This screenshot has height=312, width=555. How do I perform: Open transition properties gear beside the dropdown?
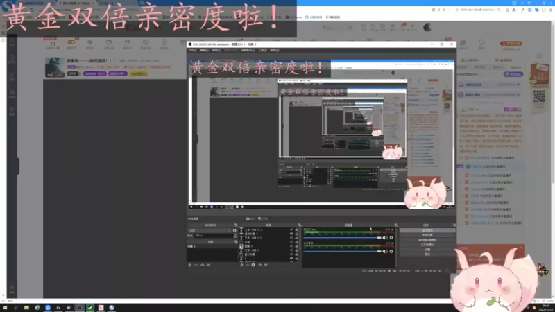[x=234, y=231]
